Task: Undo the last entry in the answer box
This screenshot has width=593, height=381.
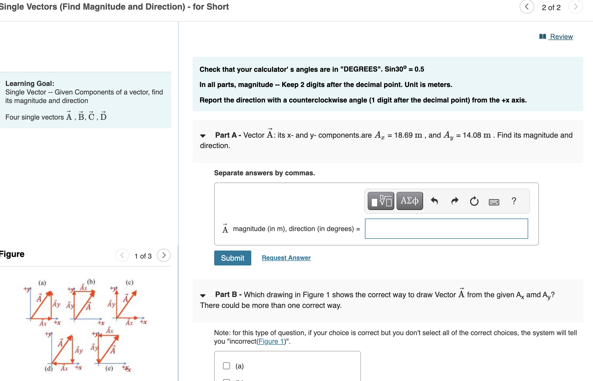Action: [x=434, y=201]
